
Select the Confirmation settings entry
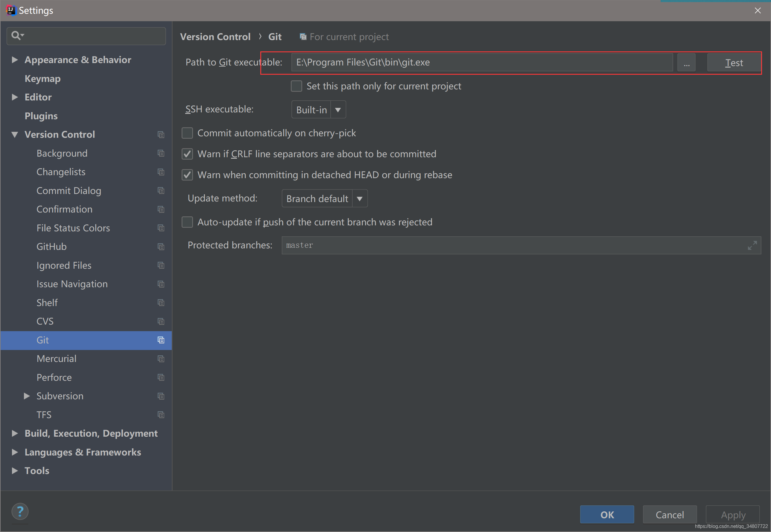(x=64, y=209)
